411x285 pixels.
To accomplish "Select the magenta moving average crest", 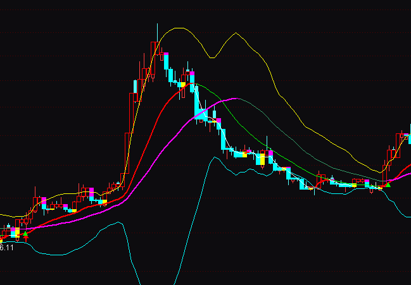I will 237,99.
